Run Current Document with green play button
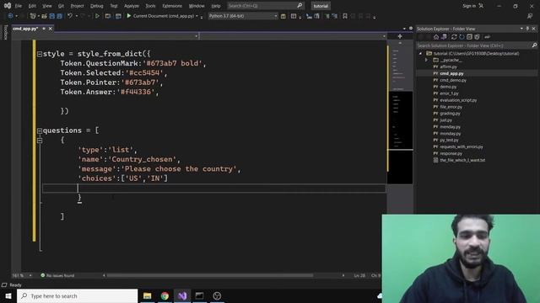 click(x=129, y=16)
